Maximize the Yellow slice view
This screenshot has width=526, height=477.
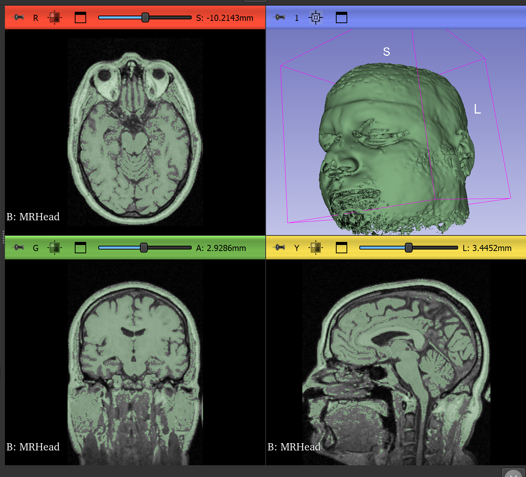(x=342, y=248)
